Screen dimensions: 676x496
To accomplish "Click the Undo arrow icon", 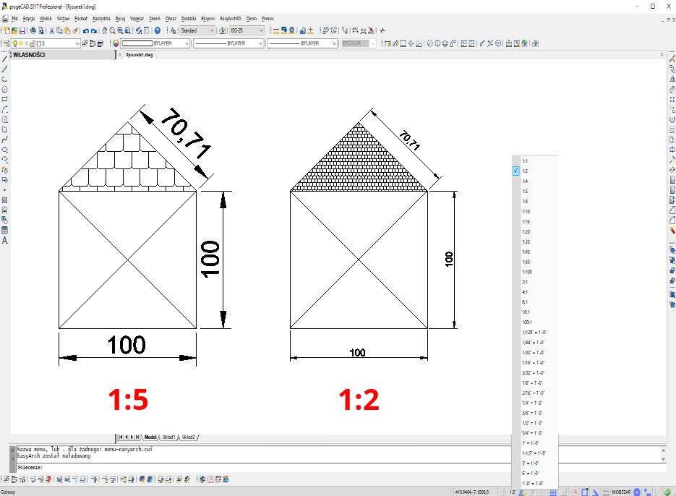I will [x=85, y=31].
